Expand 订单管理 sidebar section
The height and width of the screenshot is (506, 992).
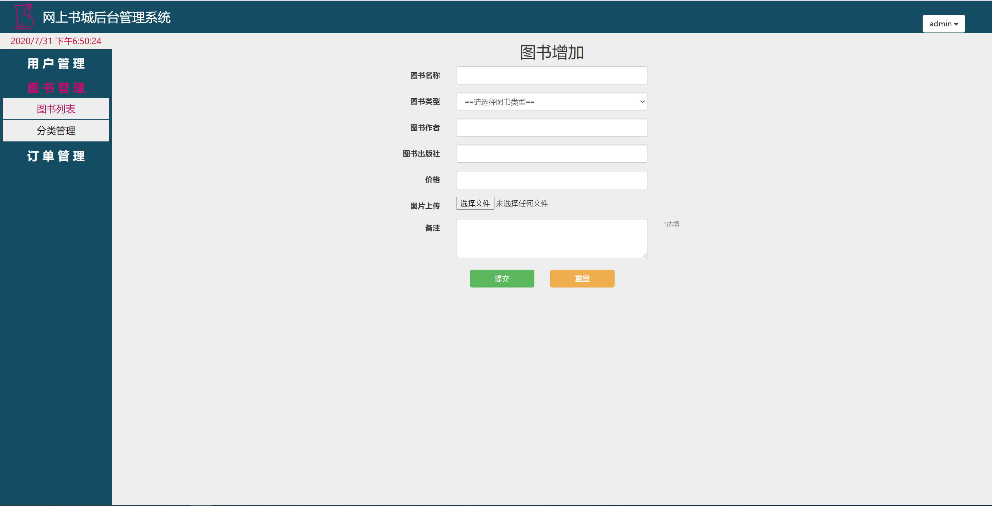pos(56,156)
